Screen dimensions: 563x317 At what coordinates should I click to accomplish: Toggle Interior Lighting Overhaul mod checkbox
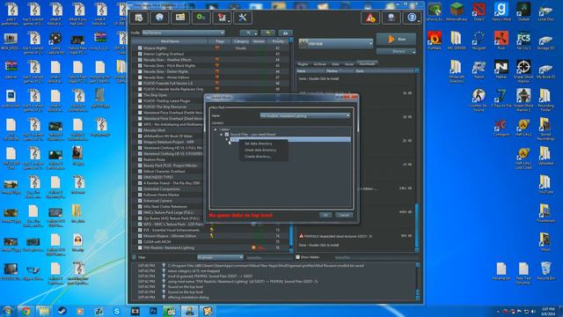point(140,54)
